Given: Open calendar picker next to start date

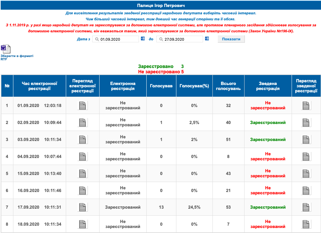Looking at the screenshot, I should click(x=143, y=39).
